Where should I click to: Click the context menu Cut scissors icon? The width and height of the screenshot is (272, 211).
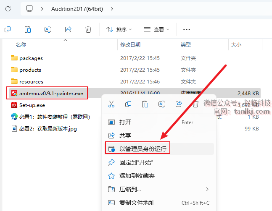(x=111, y=104)
